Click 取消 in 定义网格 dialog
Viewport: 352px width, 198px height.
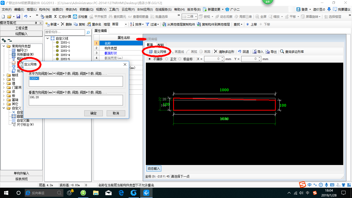click(x=116, y=113)
